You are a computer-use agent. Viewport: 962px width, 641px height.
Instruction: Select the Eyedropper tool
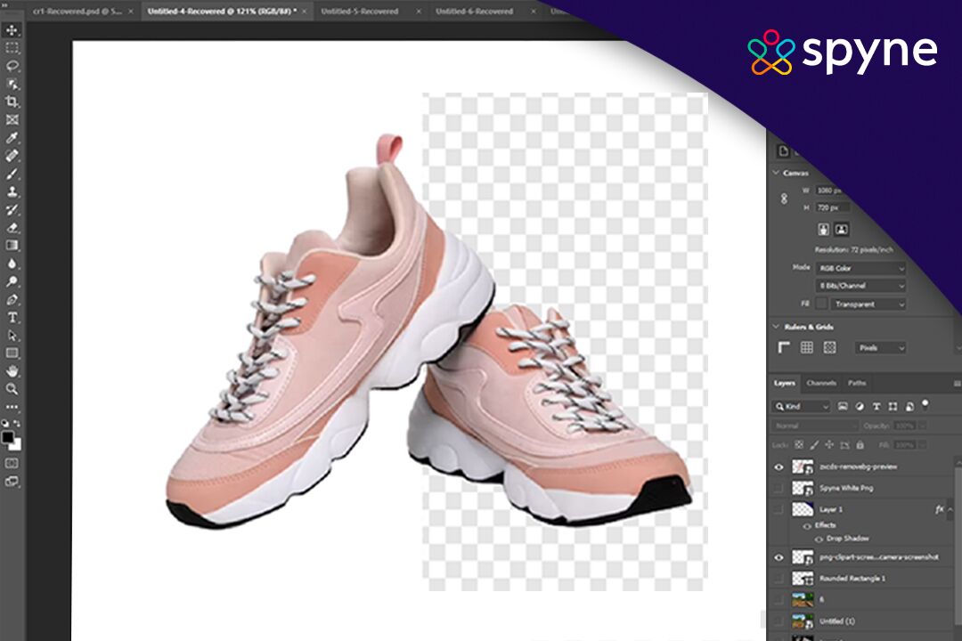click(12, 138)
